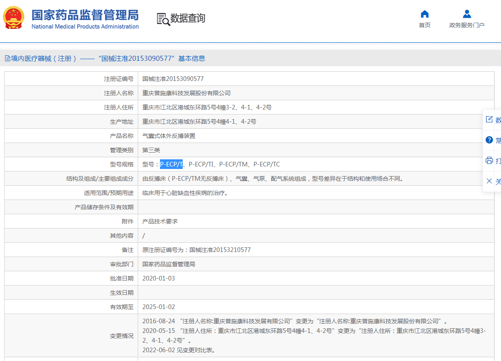Screen dimensions: 501x361
Task: Go to 首页 home icon
Action: [425, 14]
